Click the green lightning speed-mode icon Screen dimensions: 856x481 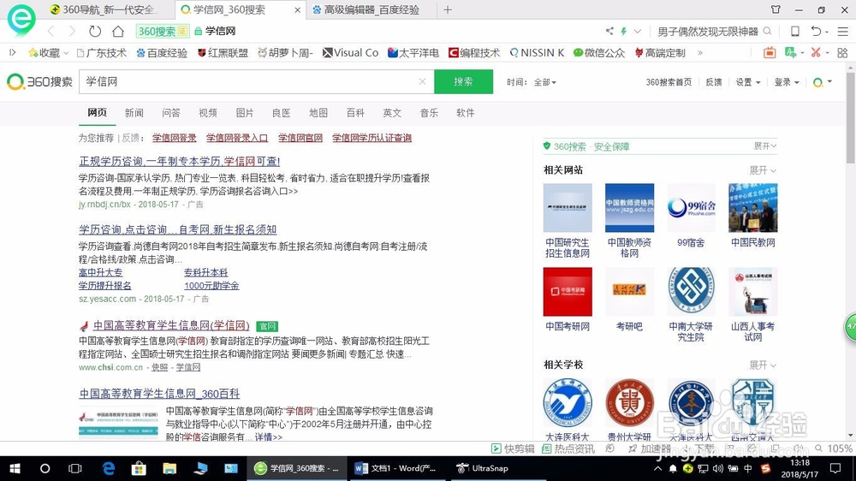pyautogui.click(x=623, y=31)
